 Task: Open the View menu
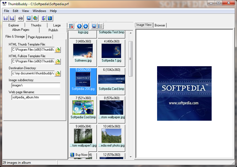[x=25, y=11]
